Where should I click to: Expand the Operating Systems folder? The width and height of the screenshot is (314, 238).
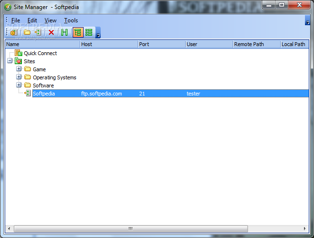click(19, 77)
